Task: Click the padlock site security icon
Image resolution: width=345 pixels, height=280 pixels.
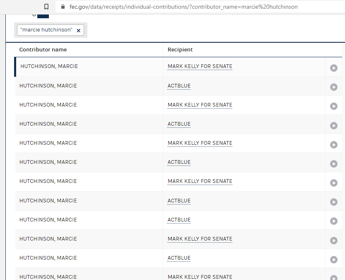Action: [x=63, y=7]
